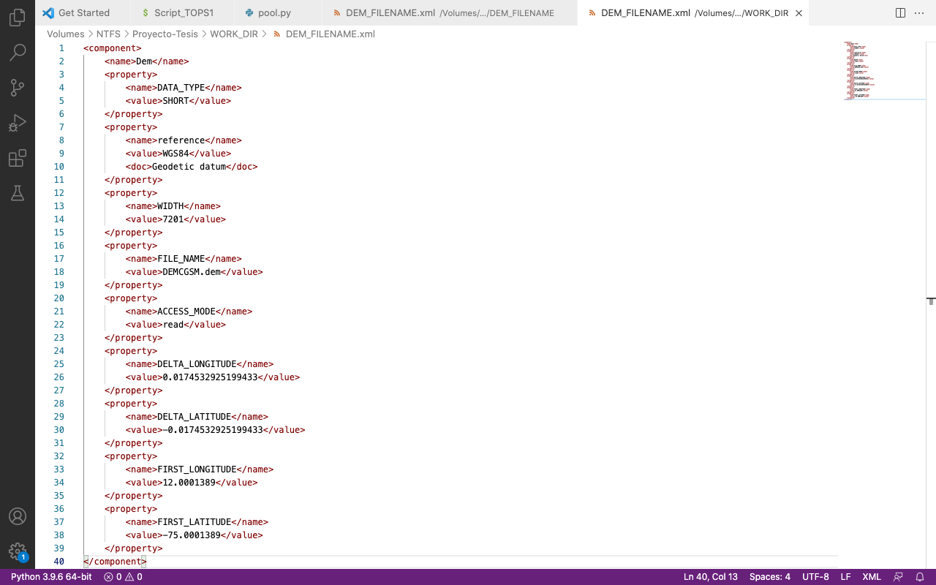936x585 pixels.
Task: Select the XML language mode indicator
Action: 871,576
